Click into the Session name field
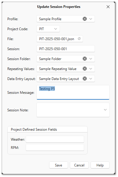 click(66, 49)
